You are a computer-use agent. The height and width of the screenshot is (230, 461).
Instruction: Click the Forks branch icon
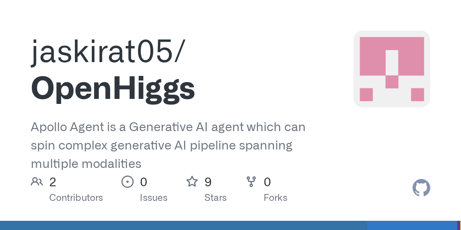point(251,182)
